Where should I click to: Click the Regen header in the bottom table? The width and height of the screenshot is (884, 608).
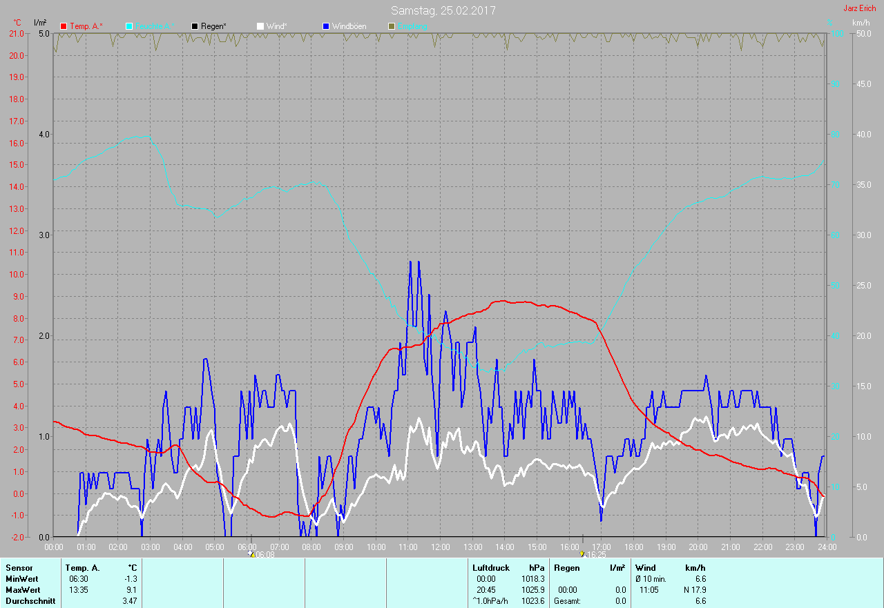[566, 568]
